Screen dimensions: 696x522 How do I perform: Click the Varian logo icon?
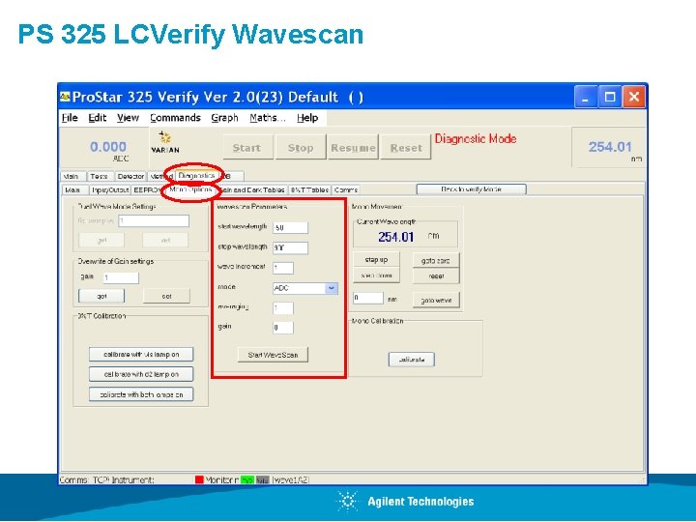[x=165, y=141]
